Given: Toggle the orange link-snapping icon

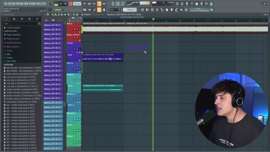Looking at the screenshot, I should click(99, 10).
